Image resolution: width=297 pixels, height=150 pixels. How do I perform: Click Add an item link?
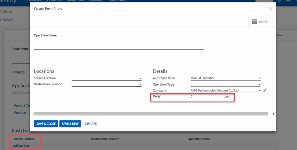(21, 146)
